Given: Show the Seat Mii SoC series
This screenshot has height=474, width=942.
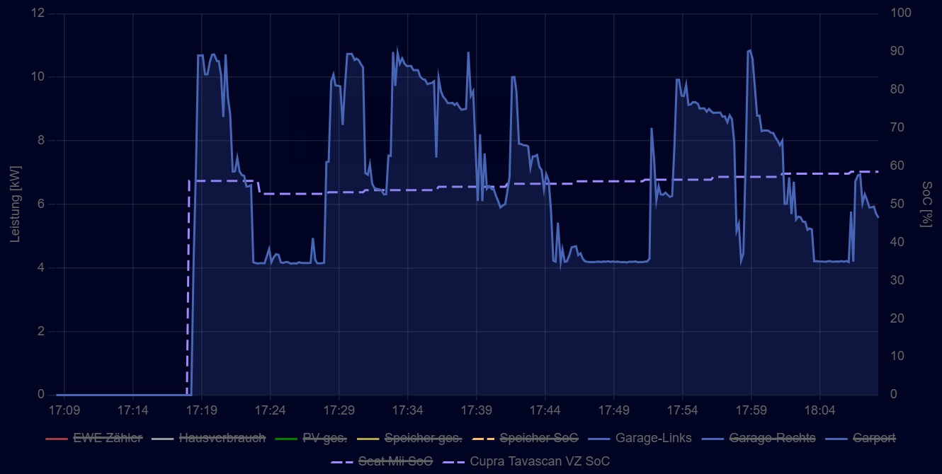Looking at the screenshot, I should [382, 461].
